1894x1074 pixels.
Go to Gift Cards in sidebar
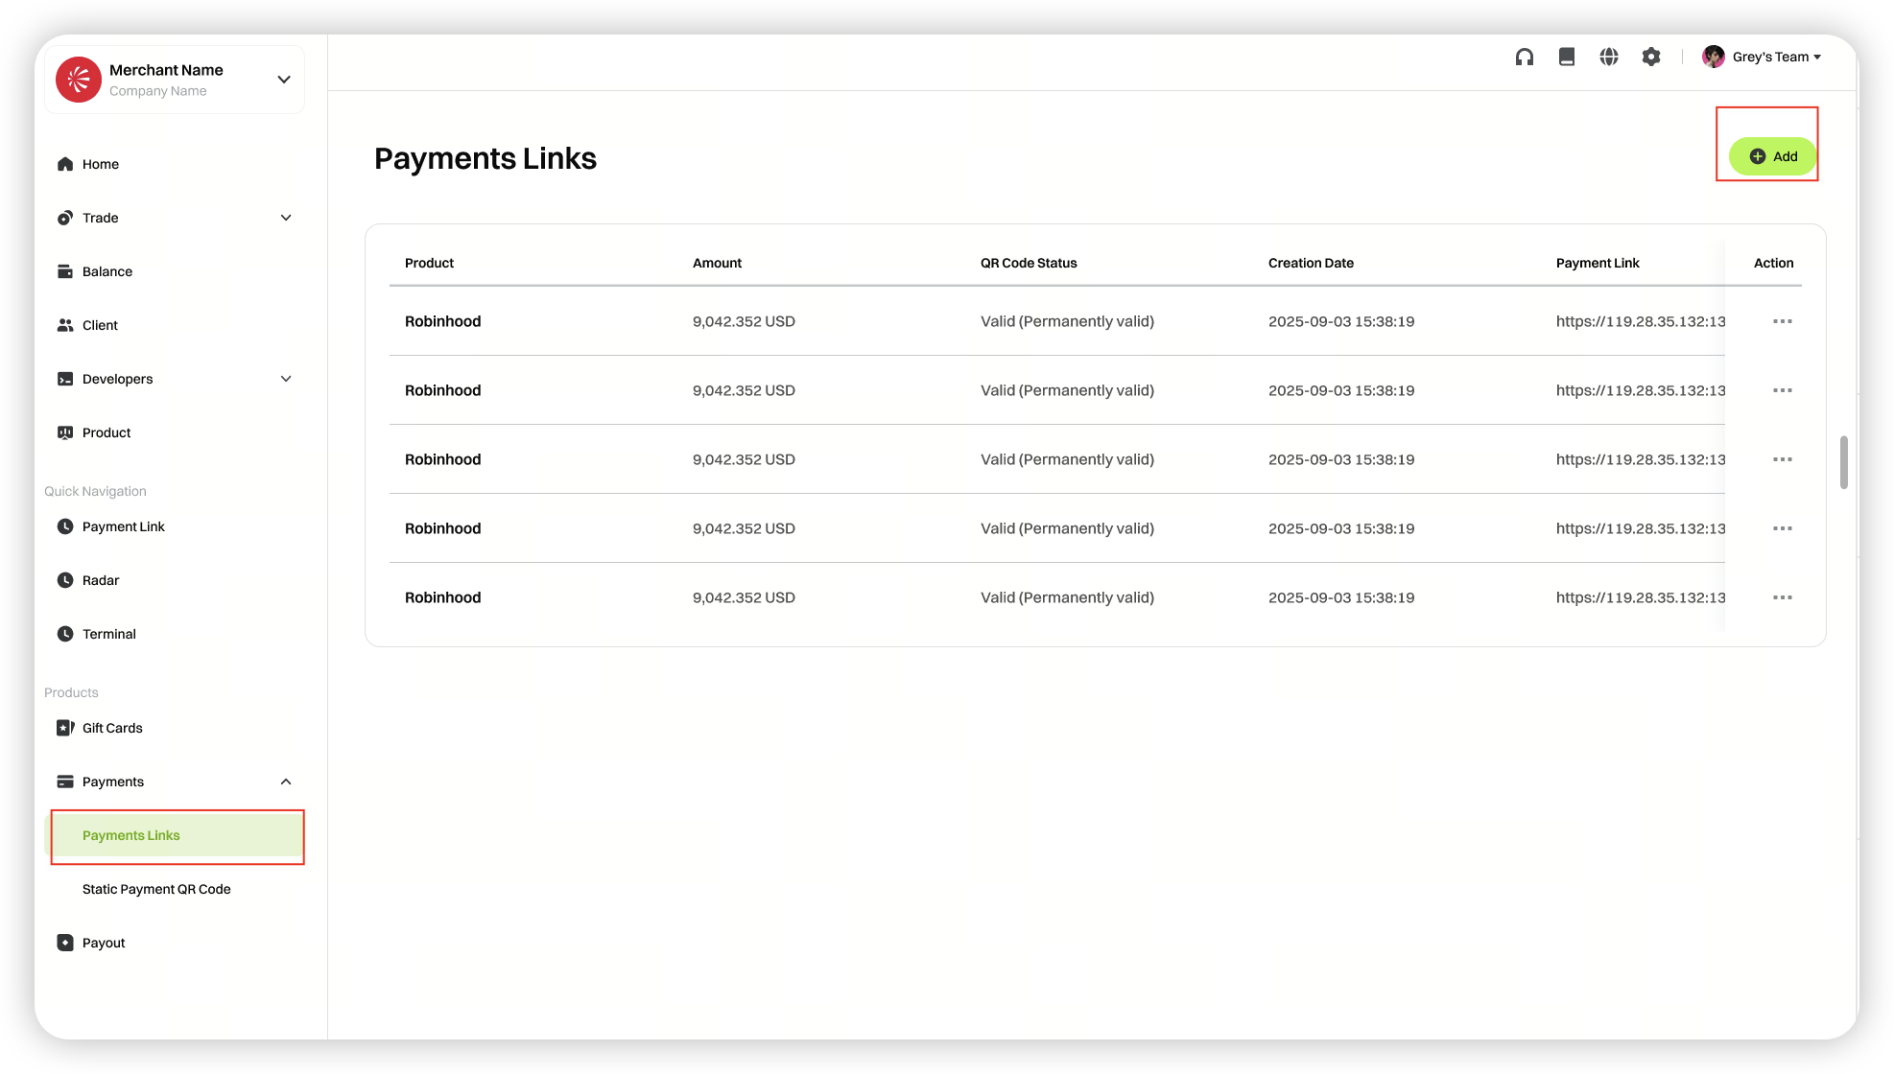[x=111, y=728]
